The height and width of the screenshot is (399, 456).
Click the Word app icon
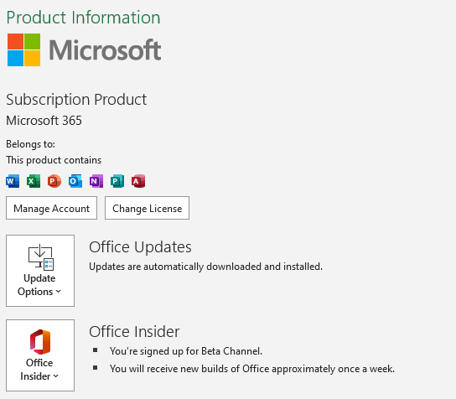click(x=13, y=181)
